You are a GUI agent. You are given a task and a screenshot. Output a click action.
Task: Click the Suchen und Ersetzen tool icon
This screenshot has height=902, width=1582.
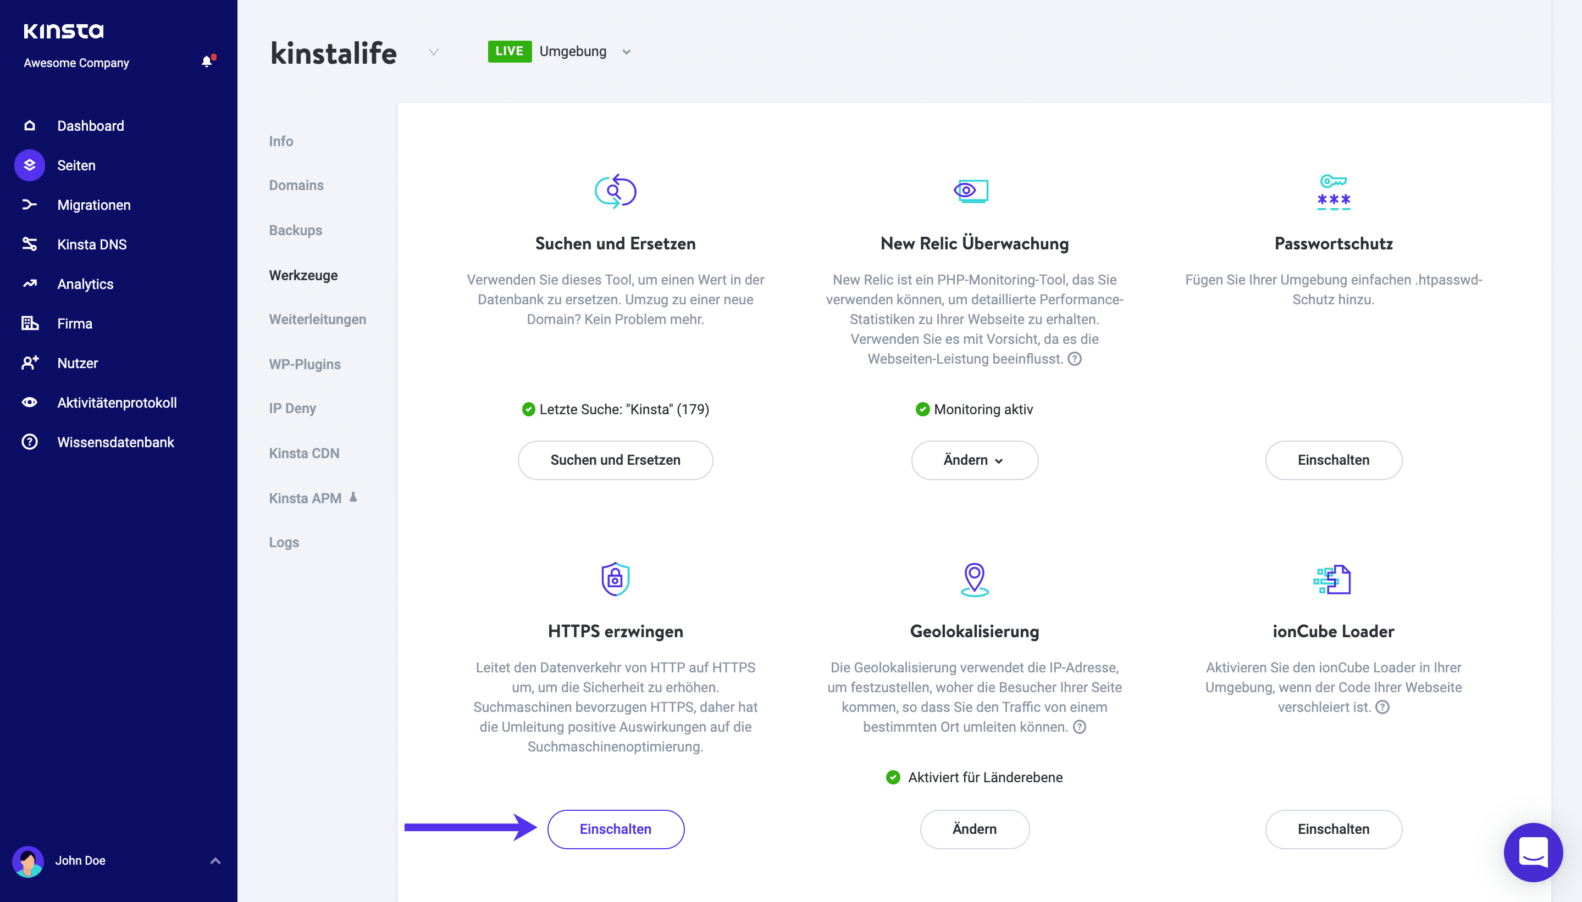click(x=615, y=191)
